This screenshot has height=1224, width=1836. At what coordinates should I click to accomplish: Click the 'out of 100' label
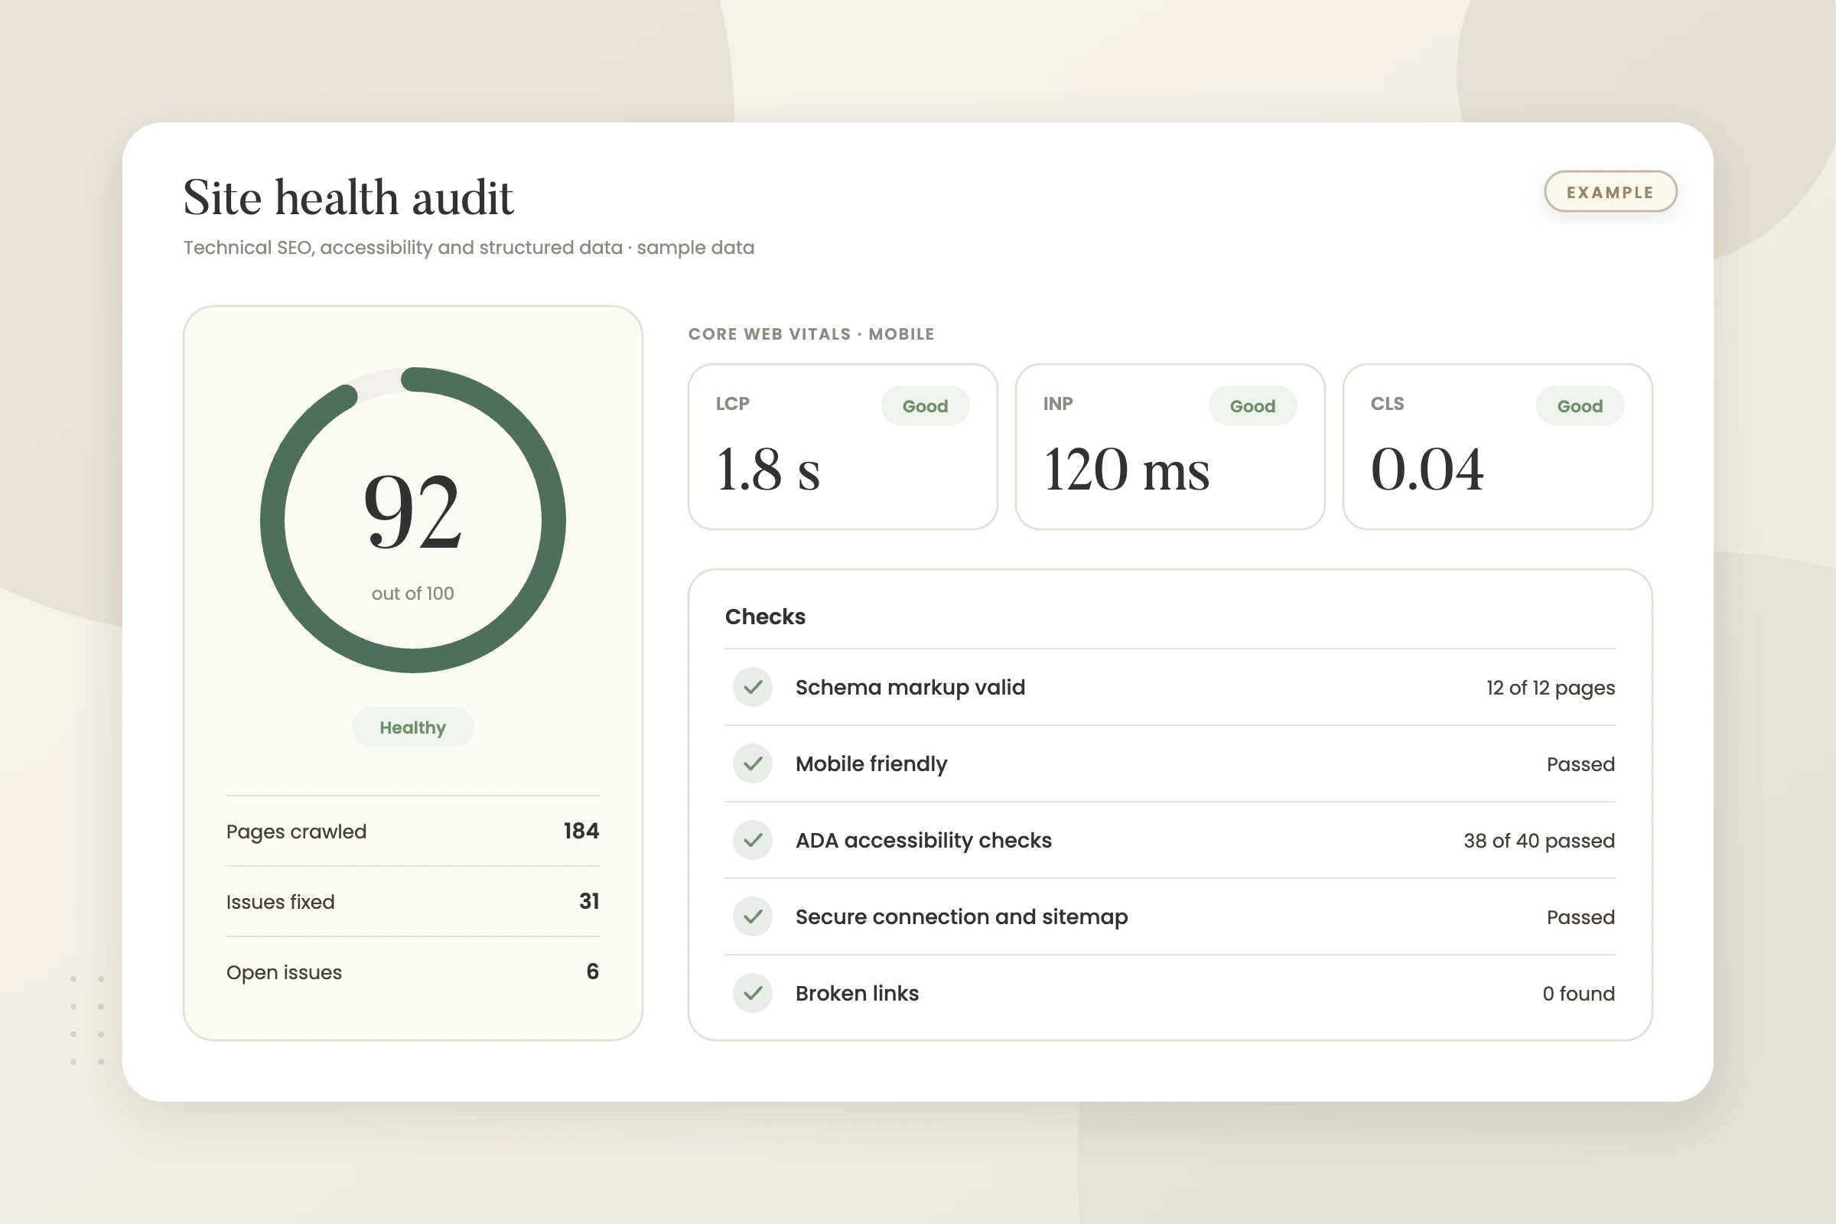point(412,594)
